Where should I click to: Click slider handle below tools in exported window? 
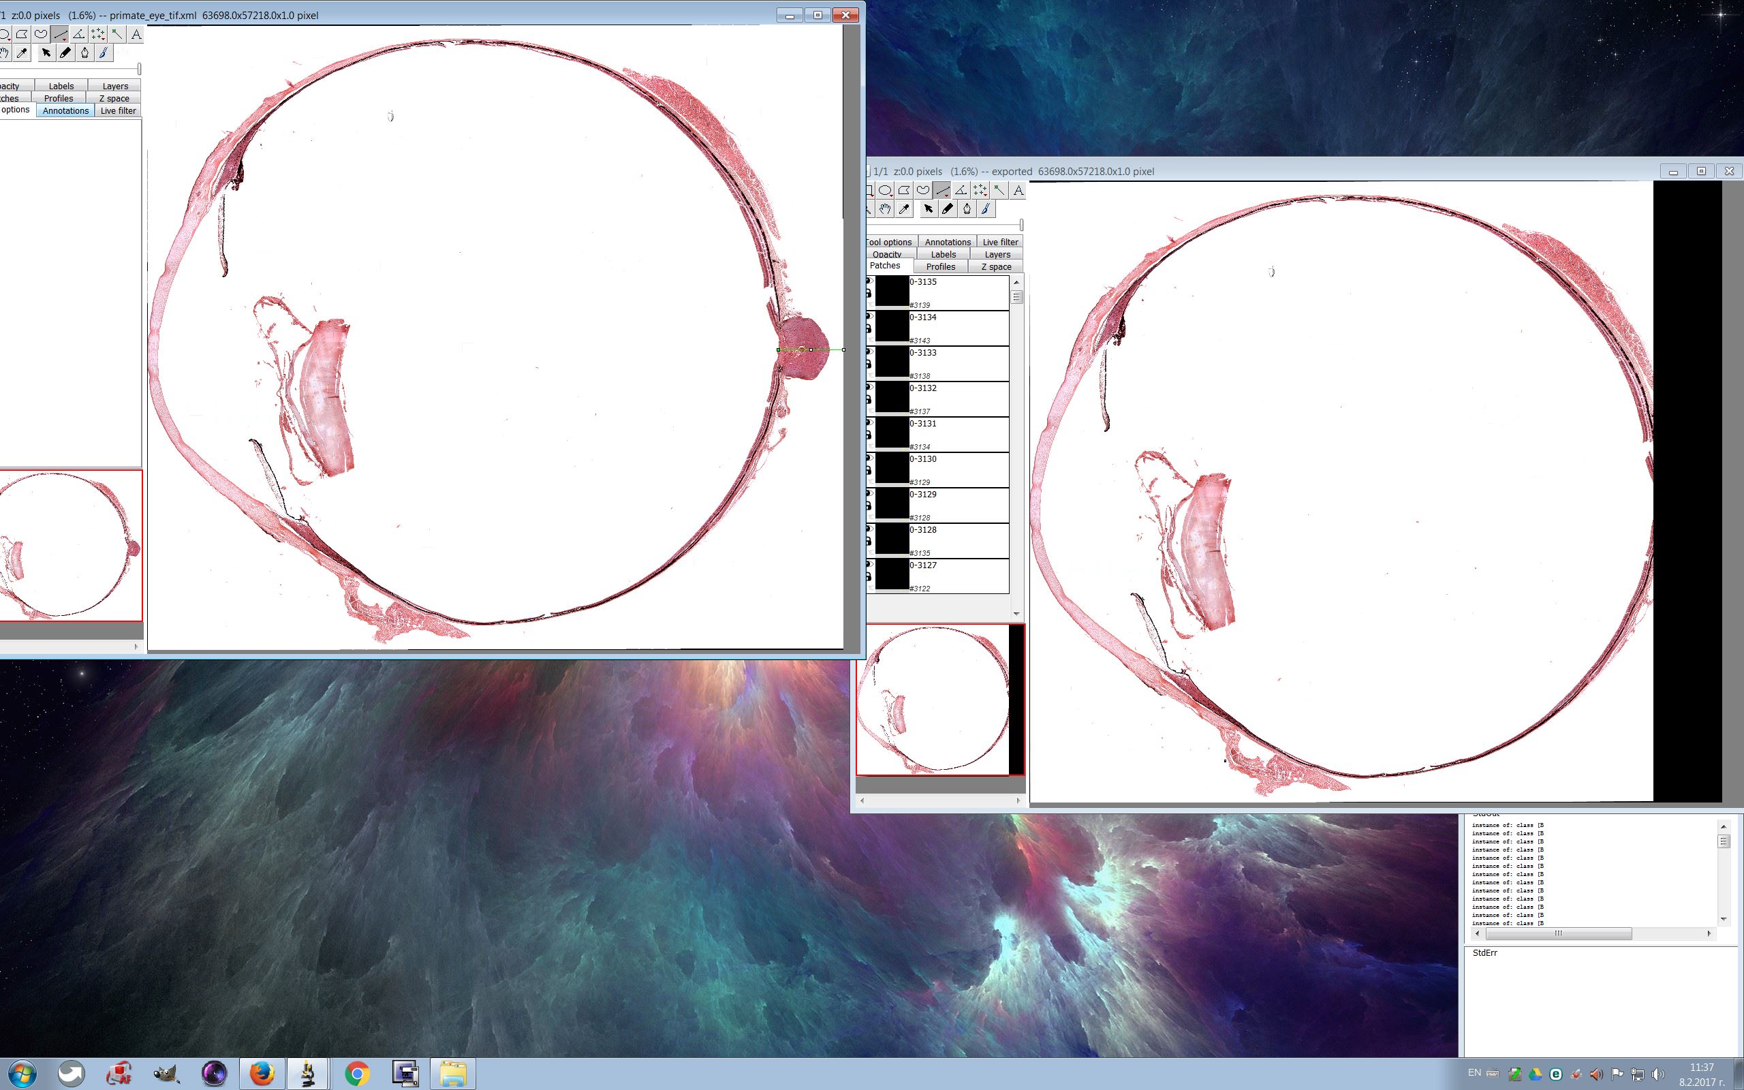tap(1021, 225)
